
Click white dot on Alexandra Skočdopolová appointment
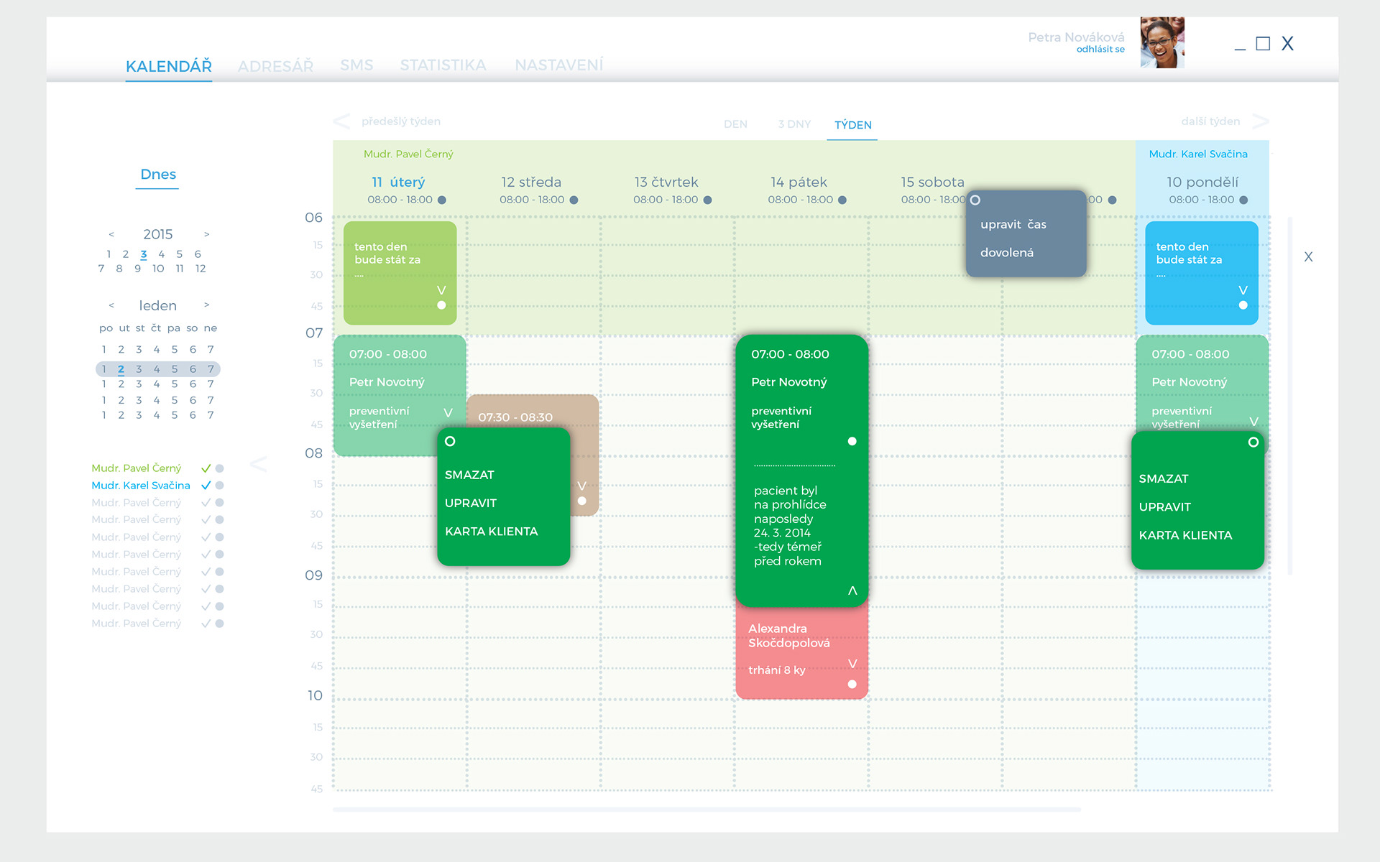coord(852,685)
